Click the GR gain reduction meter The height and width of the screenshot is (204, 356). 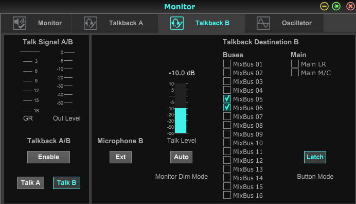click(30, 81)
